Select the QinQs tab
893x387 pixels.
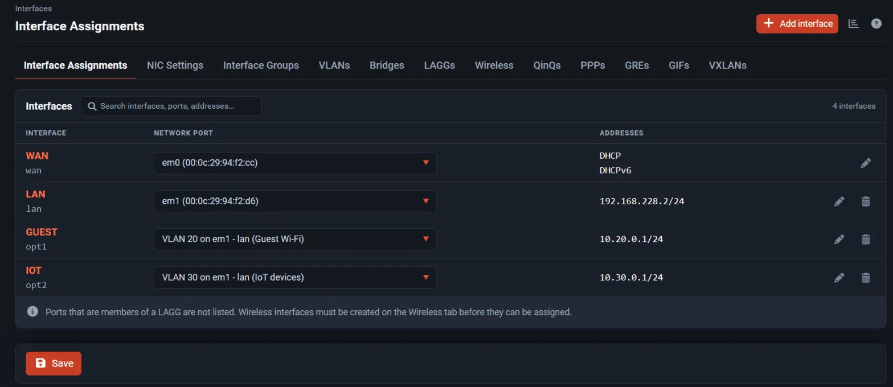pos(547,65)
